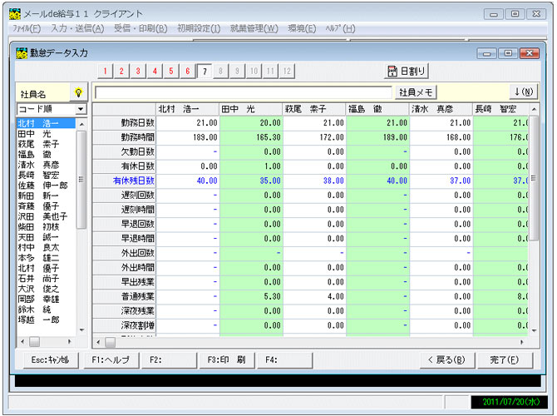
Task: Click the ↓(N) next button
Action: coord(524,92)
